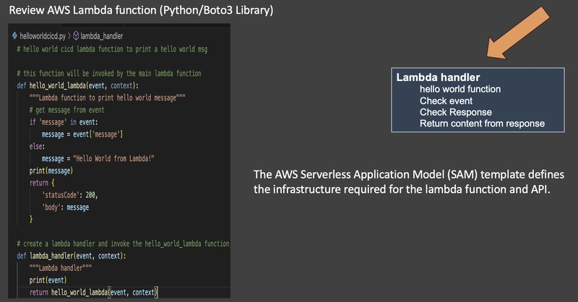
Task: Expand the breadcrumb separator chevron
Action: [69, 36]
